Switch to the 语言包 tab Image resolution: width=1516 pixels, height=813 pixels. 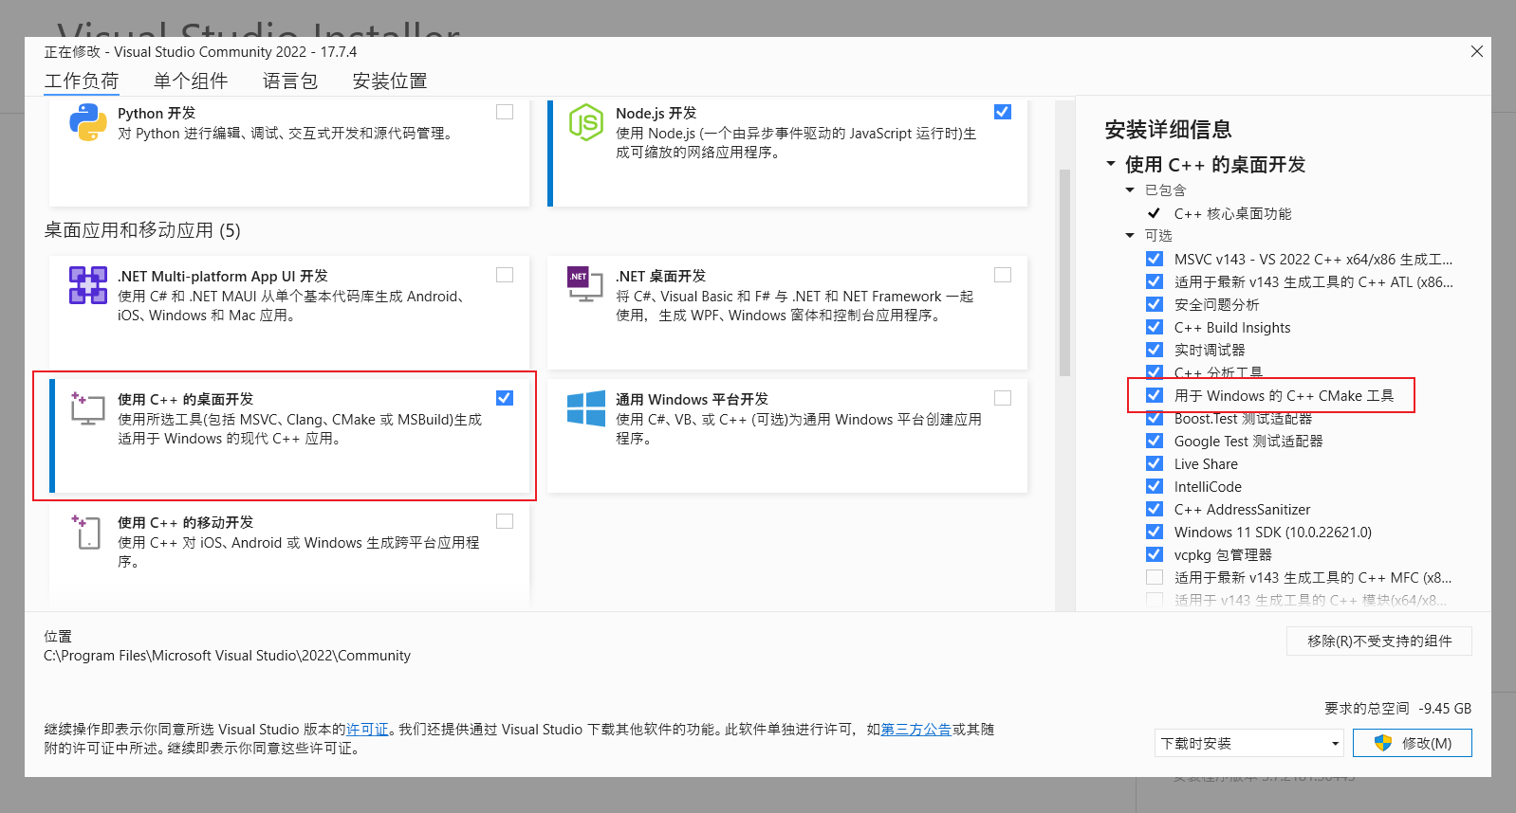[290, 81]
